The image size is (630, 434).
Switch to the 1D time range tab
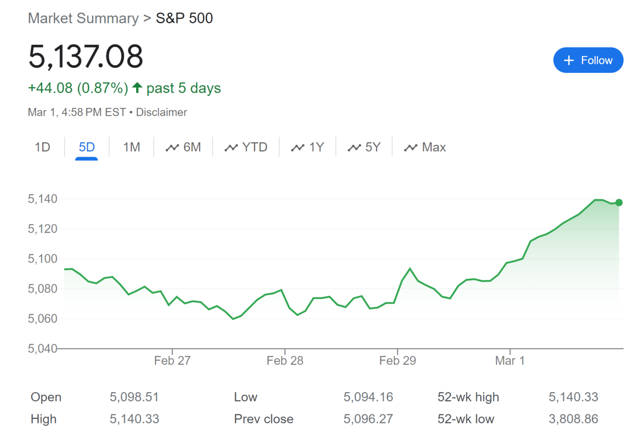(42, 147)
